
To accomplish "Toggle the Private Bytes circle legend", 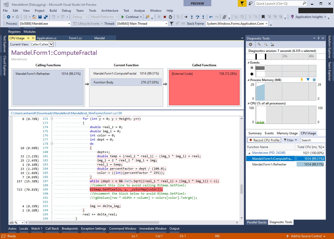I will 314,80.
